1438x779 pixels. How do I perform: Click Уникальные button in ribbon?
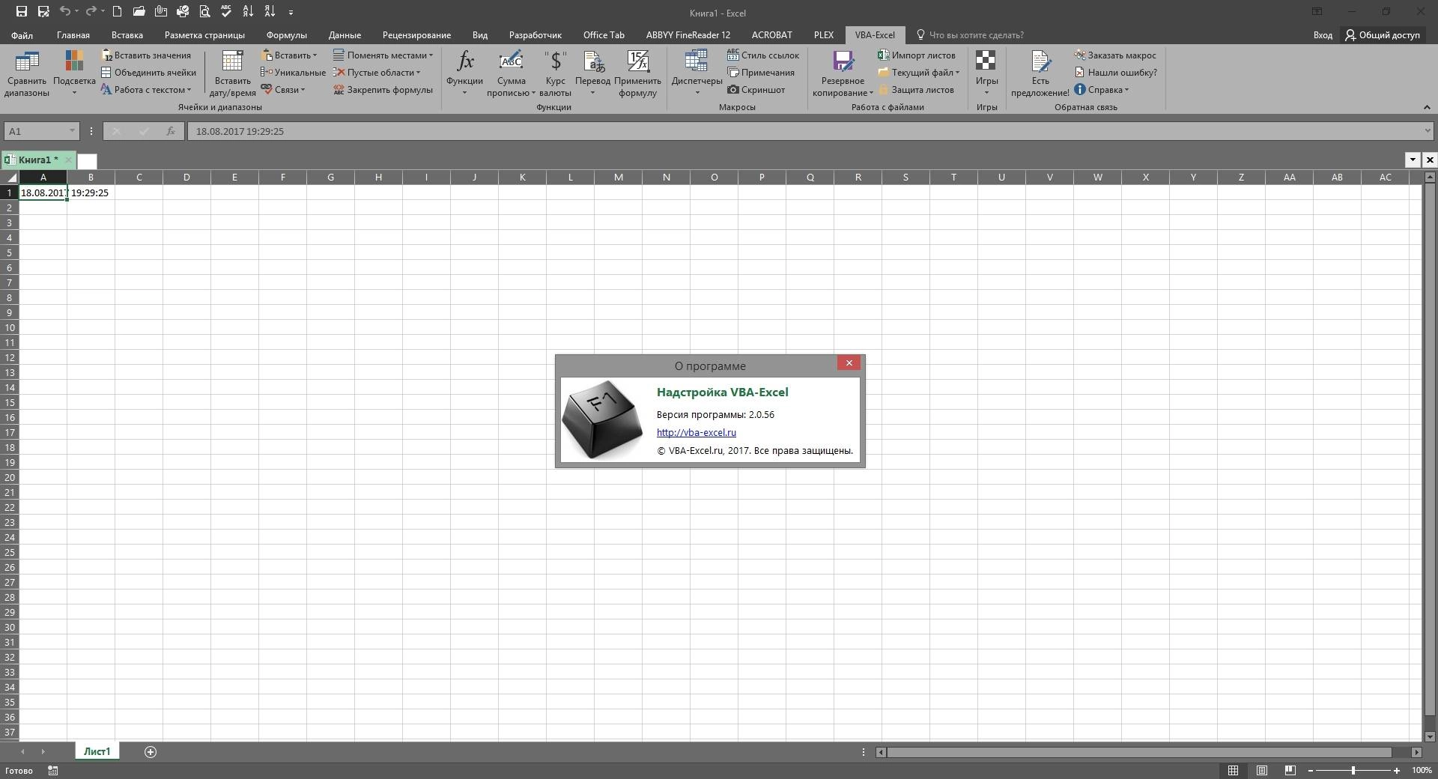click(x=293, y=73)
